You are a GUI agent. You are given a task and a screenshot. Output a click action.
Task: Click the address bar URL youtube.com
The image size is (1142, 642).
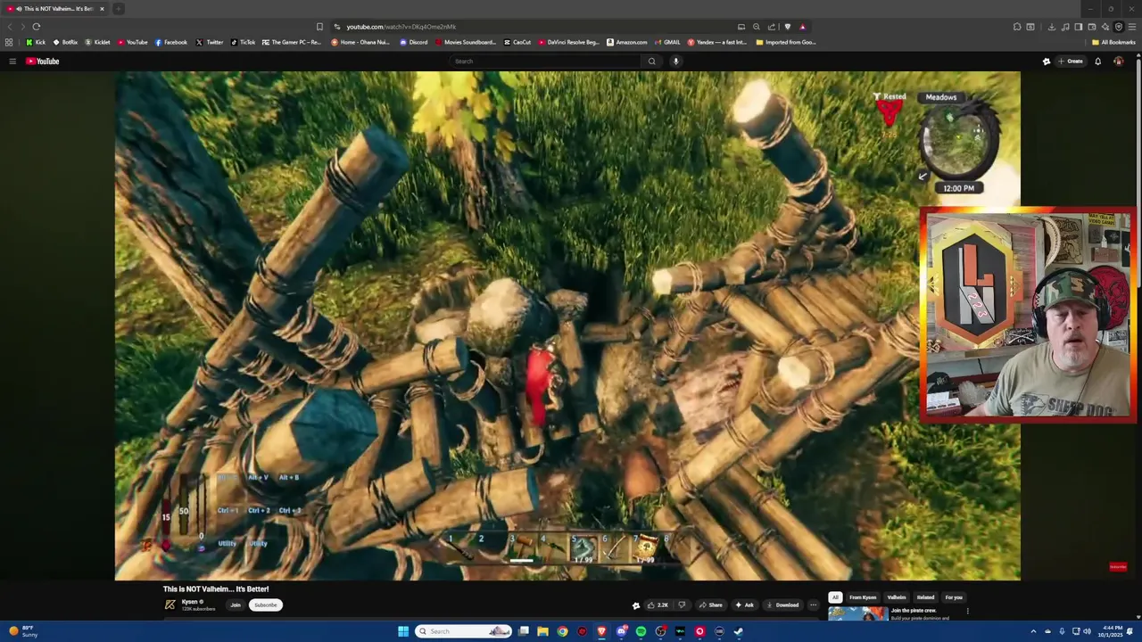click(x=401, y=27)
